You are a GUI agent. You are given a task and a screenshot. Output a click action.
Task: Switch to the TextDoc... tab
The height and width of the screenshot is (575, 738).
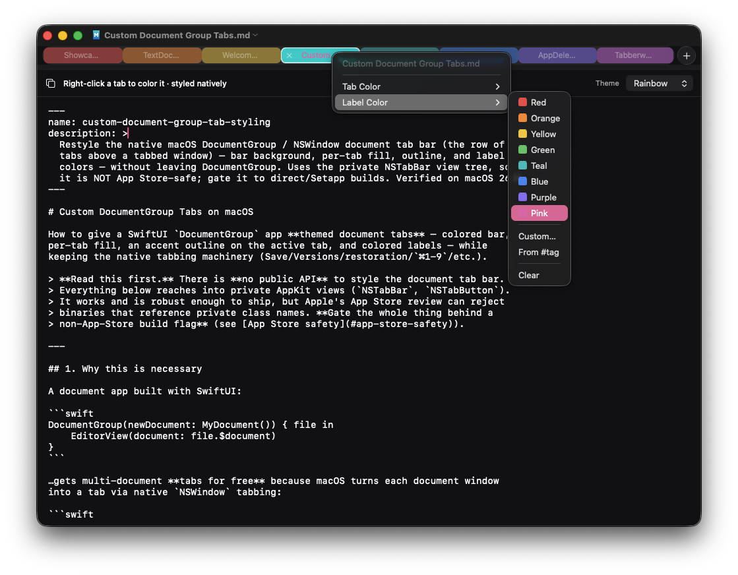(162, 55)
